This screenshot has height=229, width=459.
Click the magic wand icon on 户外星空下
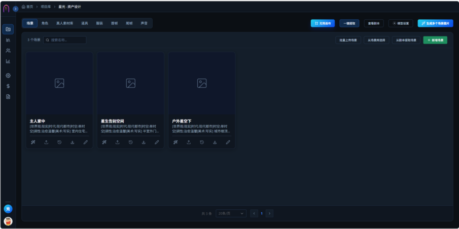point(175,142)
